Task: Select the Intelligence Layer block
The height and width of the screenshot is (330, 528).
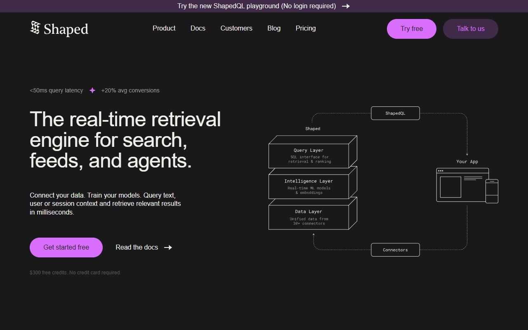Action: pos(309,186)
